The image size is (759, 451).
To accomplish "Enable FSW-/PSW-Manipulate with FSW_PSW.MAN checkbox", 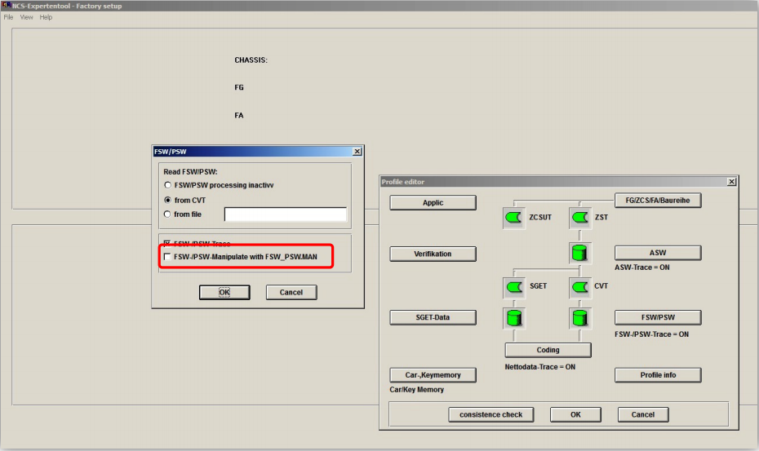I will (x=167, y=256).
